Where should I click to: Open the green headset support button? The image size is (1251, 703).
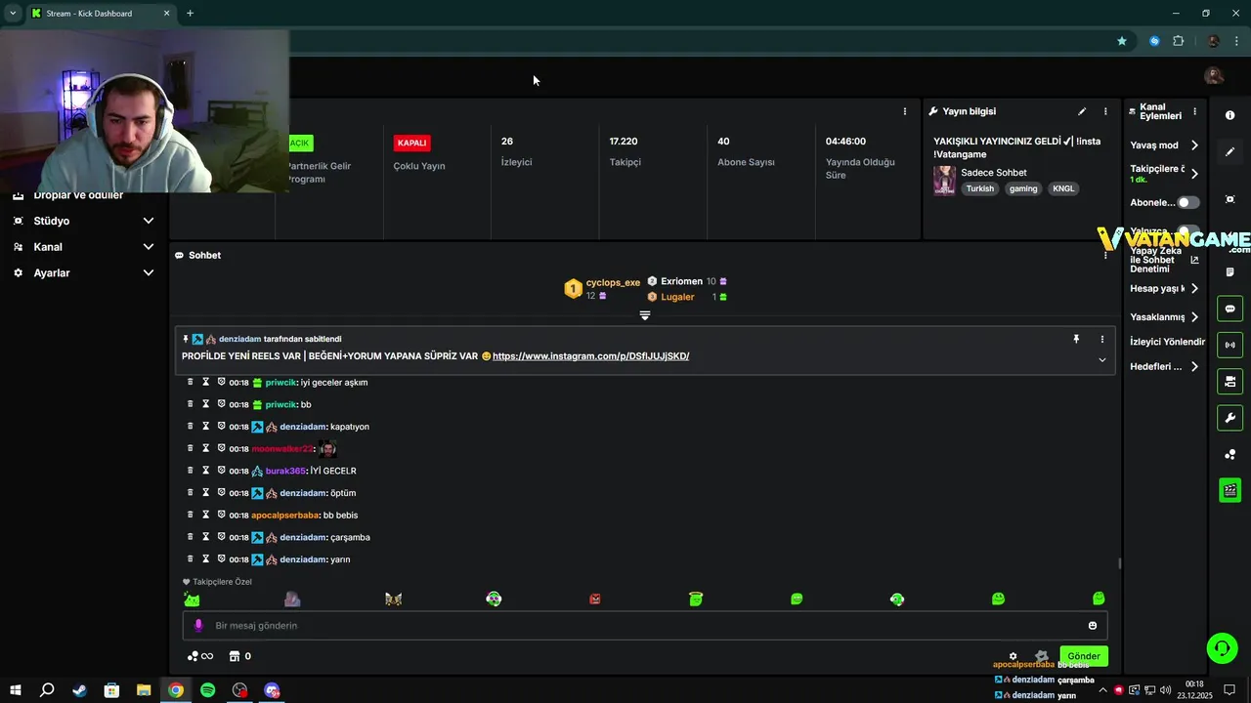pos(1222,647)
